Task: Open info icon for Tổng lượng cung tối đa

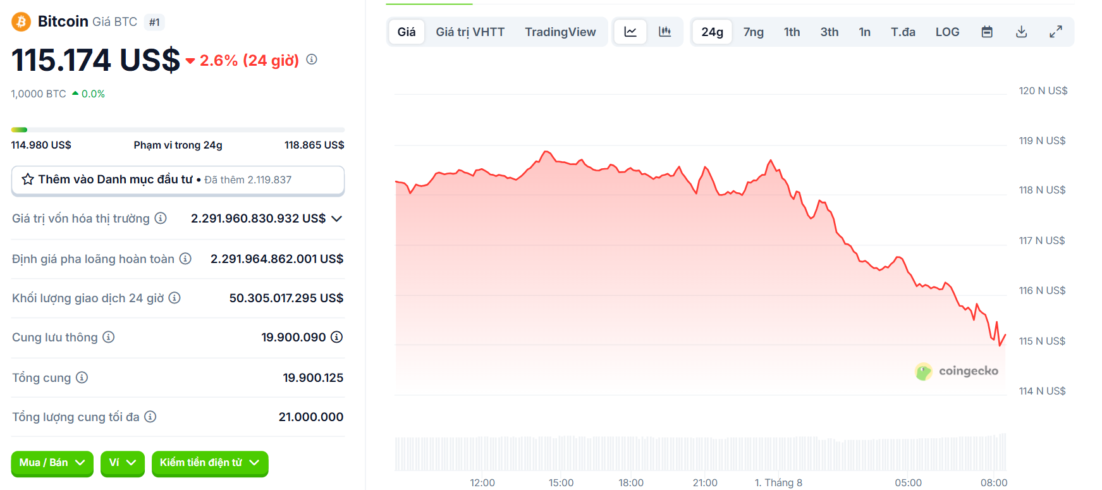Action: (150, 417)
